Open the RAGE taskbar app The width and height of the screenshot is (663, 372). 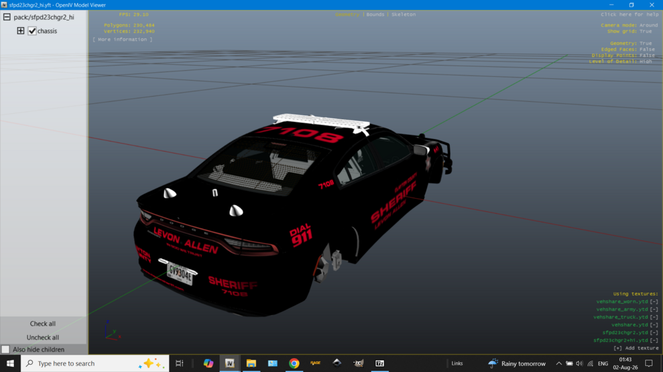pos(316,363)
